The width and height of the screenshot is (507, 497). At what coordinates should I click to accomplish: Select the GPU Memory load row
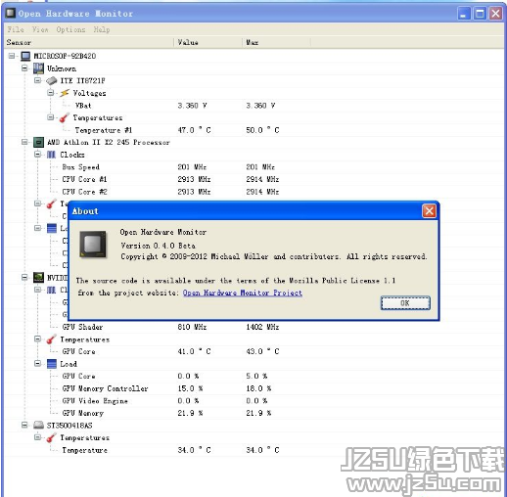(254, 413)
